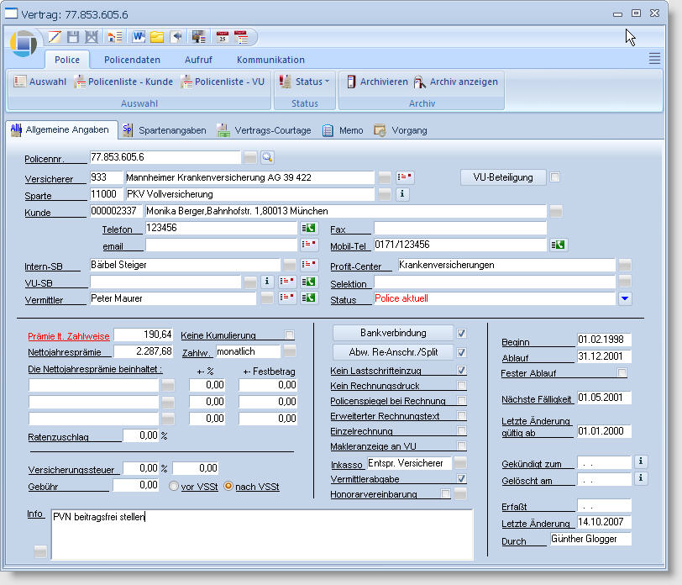This screenshot has width=682, height=585.
Task: Click magnifier search icon beside Policennr.
Action: tap(267, 157)
